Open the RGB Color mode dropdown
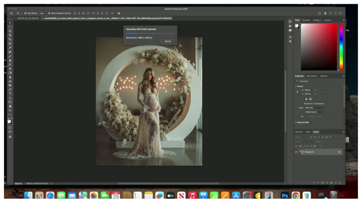The image size is (362, 203). [x=315, y=108]
